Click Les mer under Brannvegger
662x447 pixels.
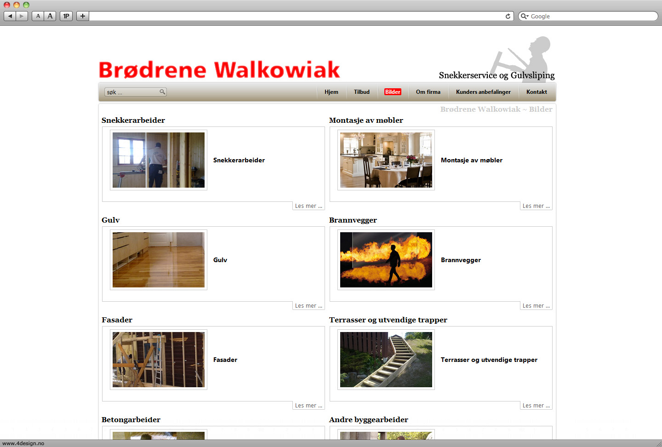coord(536,306)
